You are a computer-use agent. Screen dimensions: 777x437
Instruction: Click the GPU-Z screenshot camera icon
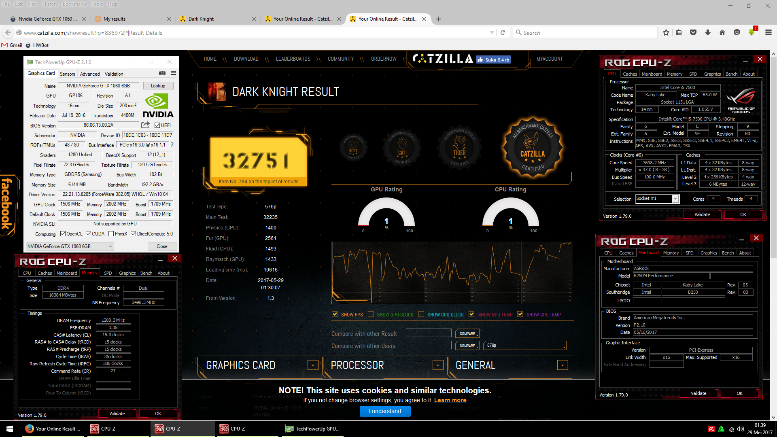[162, 73]
